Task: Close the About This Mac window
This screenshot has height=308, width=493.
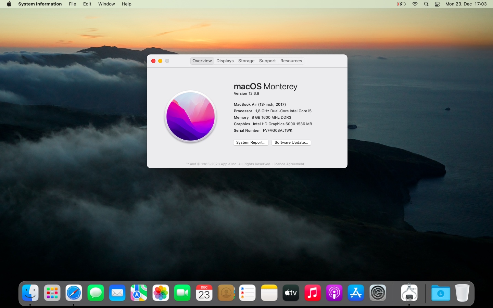Action: pos(153,61)
